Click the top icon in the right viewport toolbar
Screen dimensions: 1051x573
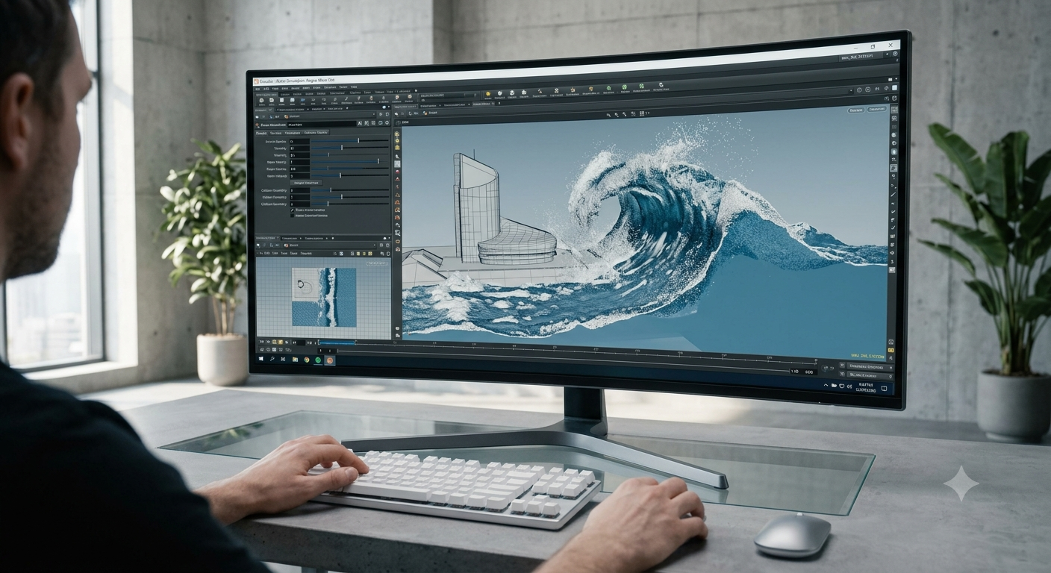(894, 110)
